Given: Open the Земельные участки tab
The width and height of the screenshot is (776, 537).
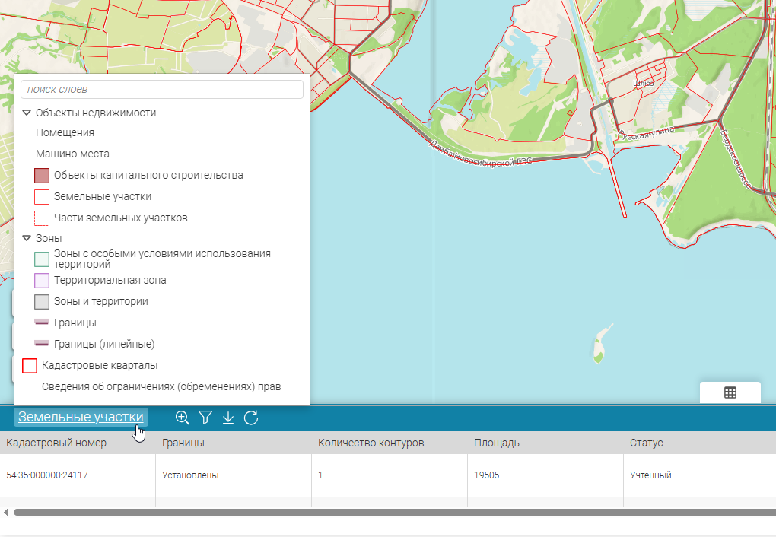Looking at the screenshot, I should (x=81, y=417).
